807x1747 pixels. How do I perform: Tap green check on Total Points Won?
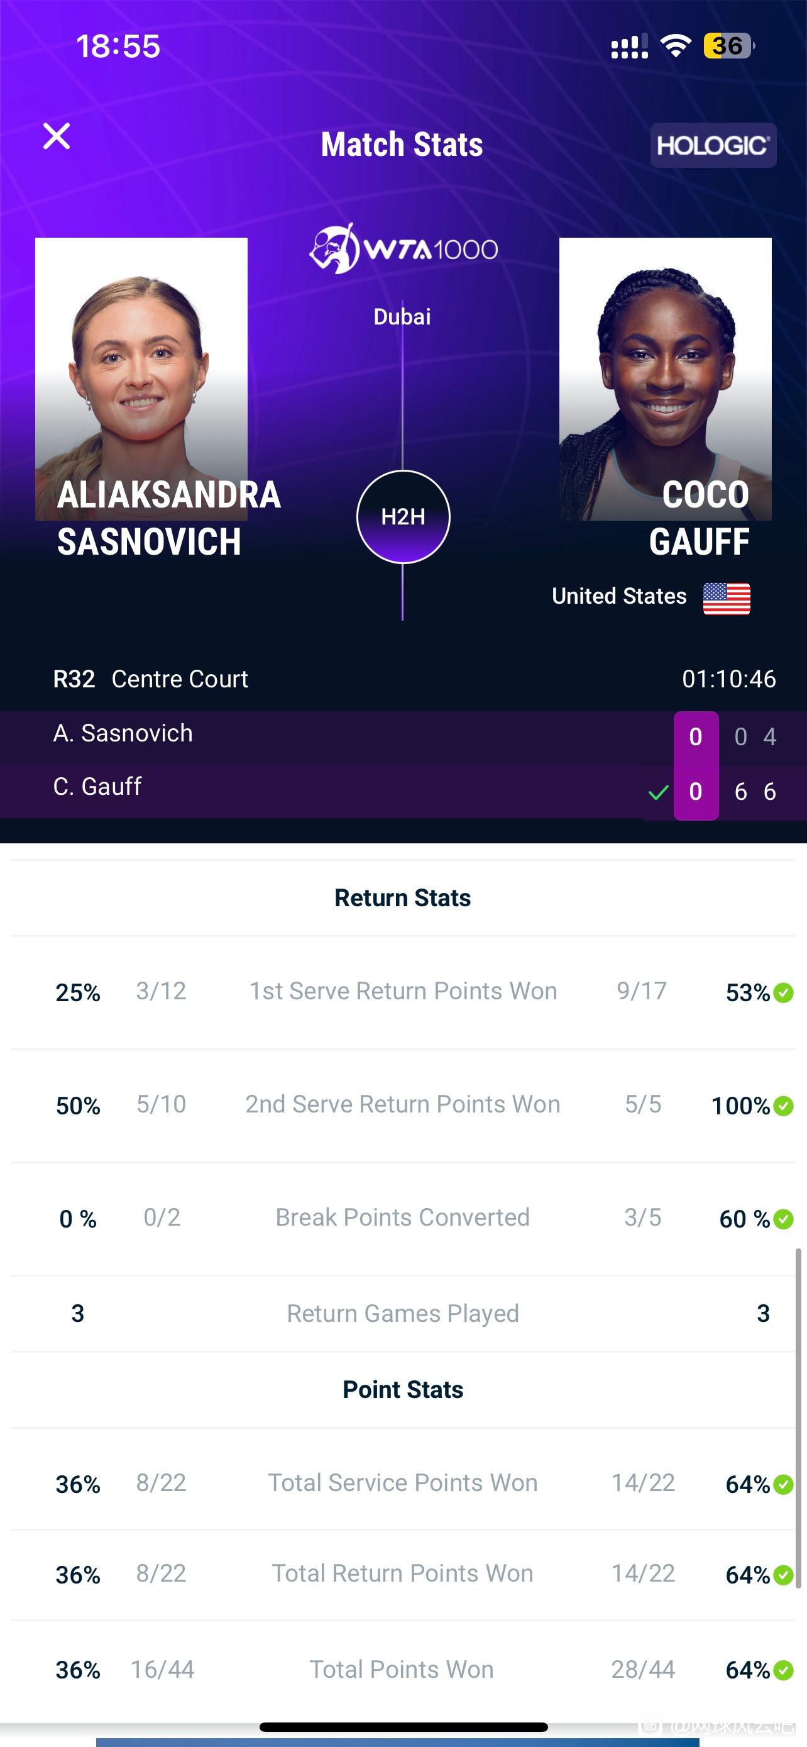click(x=783, y=1670)
